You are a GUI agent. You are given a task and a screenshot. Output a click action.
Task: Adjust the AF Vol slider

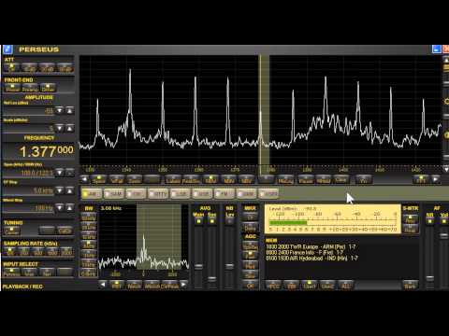(443, 235)
